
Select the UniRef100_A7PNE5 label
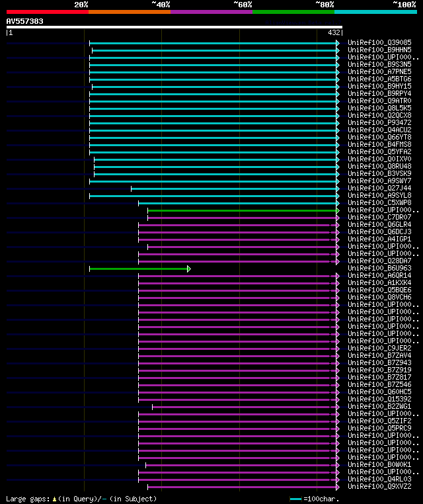click(379, 71)
